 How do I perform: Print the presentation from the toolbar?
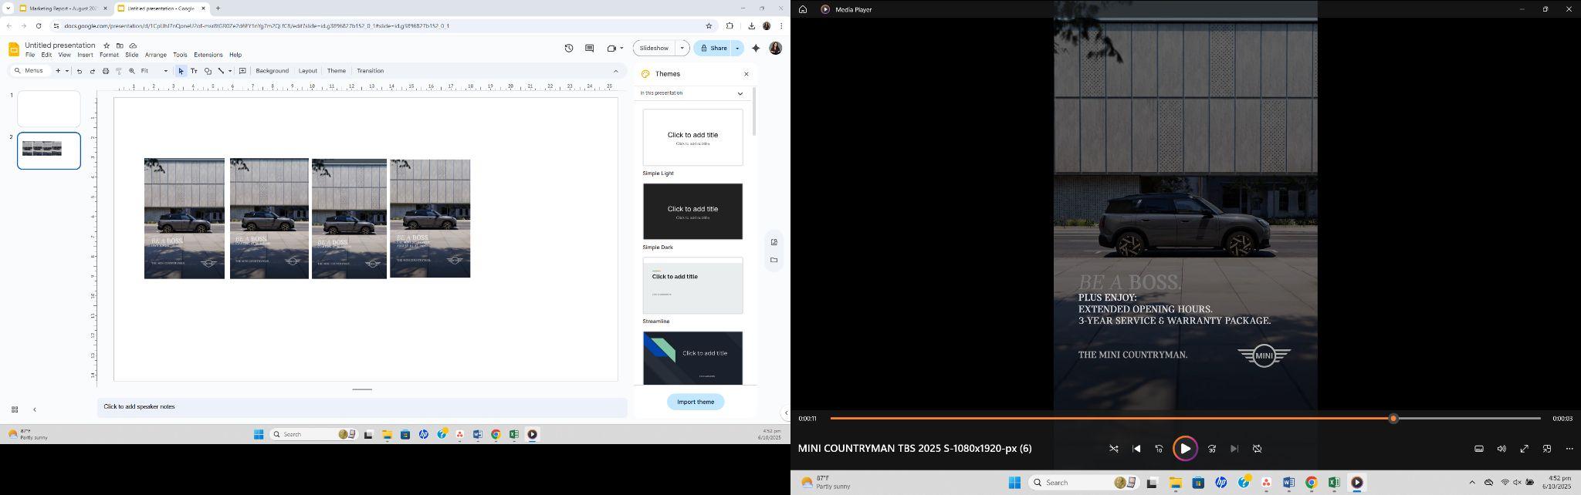click(106, 71)
